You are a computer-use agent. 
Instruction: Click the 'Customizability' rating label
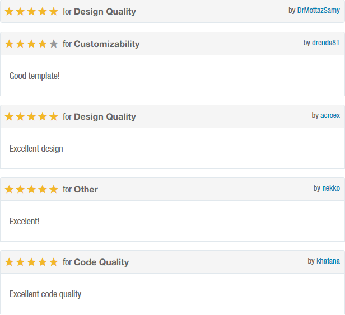(106, 44)
